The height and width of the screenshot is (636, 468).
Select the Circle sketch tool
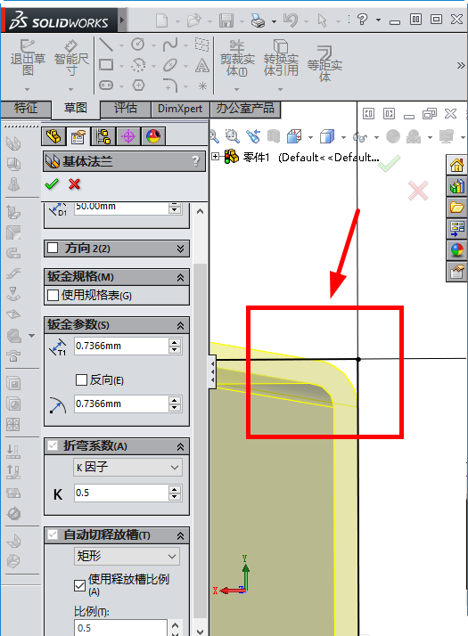click(138, 45)
